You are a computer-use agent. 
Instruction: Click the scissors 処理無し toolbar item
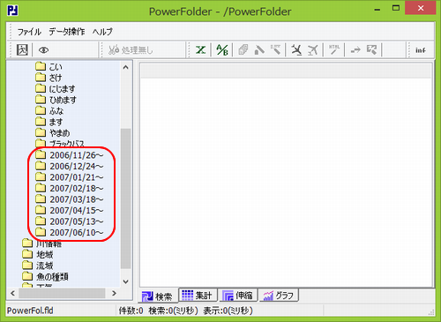click(131, 50)
